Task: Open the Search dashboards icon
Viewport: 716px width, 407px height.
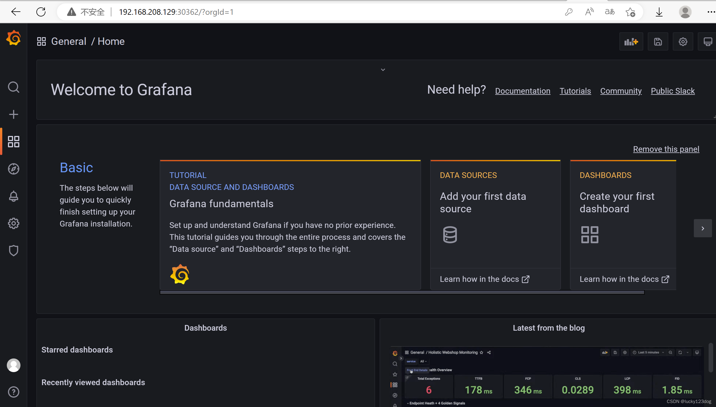Action: tap(14, 87)
